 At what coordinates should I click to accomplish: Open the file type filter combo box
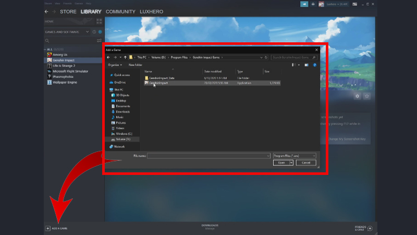click(x=295, y=156)
